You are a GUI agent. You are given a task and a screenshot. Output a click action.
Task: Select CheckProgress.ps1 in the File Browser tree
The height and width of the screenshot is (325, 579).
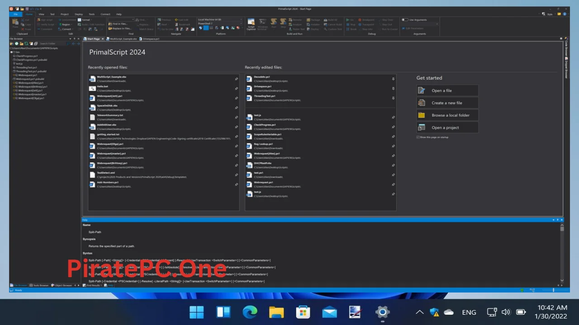27,56
